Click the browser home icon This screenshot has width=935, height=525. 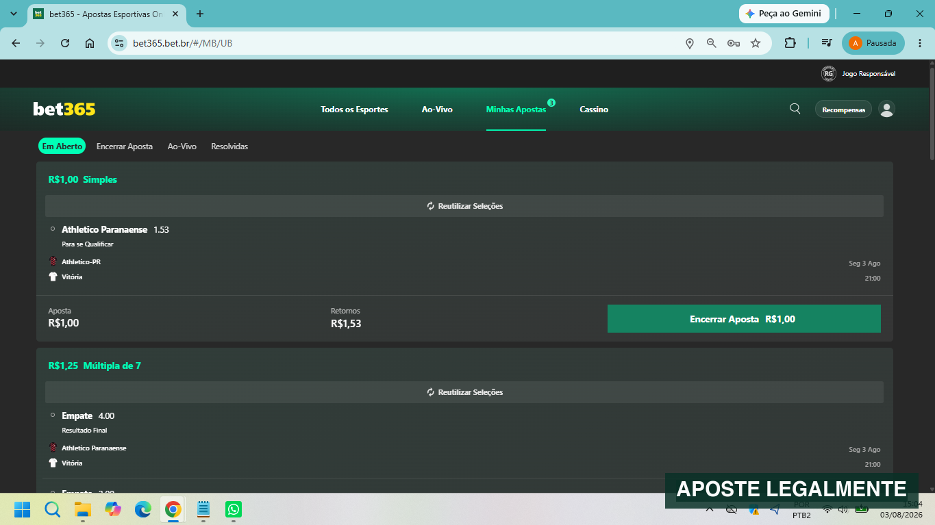coord(90,43)
